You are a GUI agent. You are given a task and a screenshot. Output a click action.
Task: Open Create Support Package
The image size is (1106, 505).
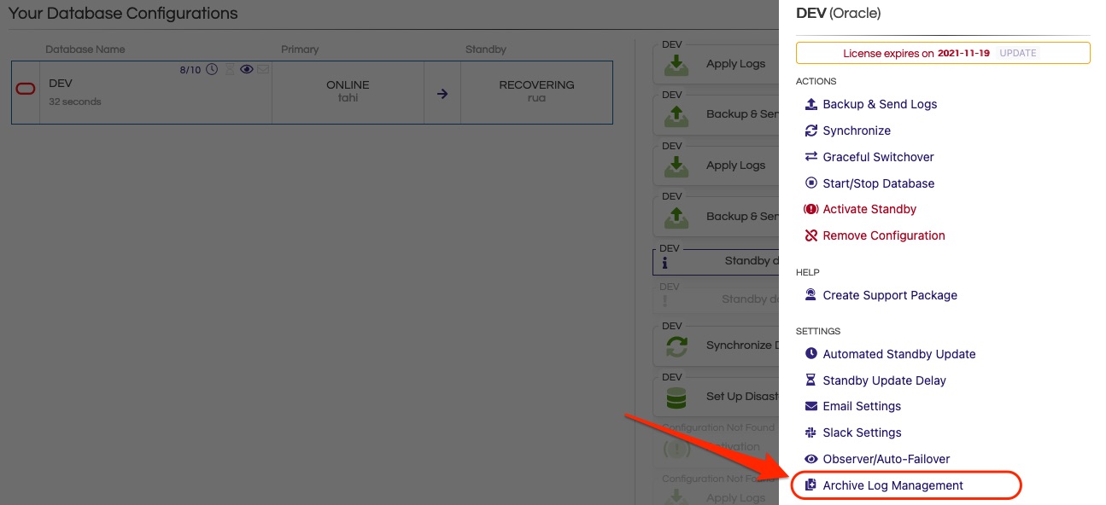click(x=889, y=295)
